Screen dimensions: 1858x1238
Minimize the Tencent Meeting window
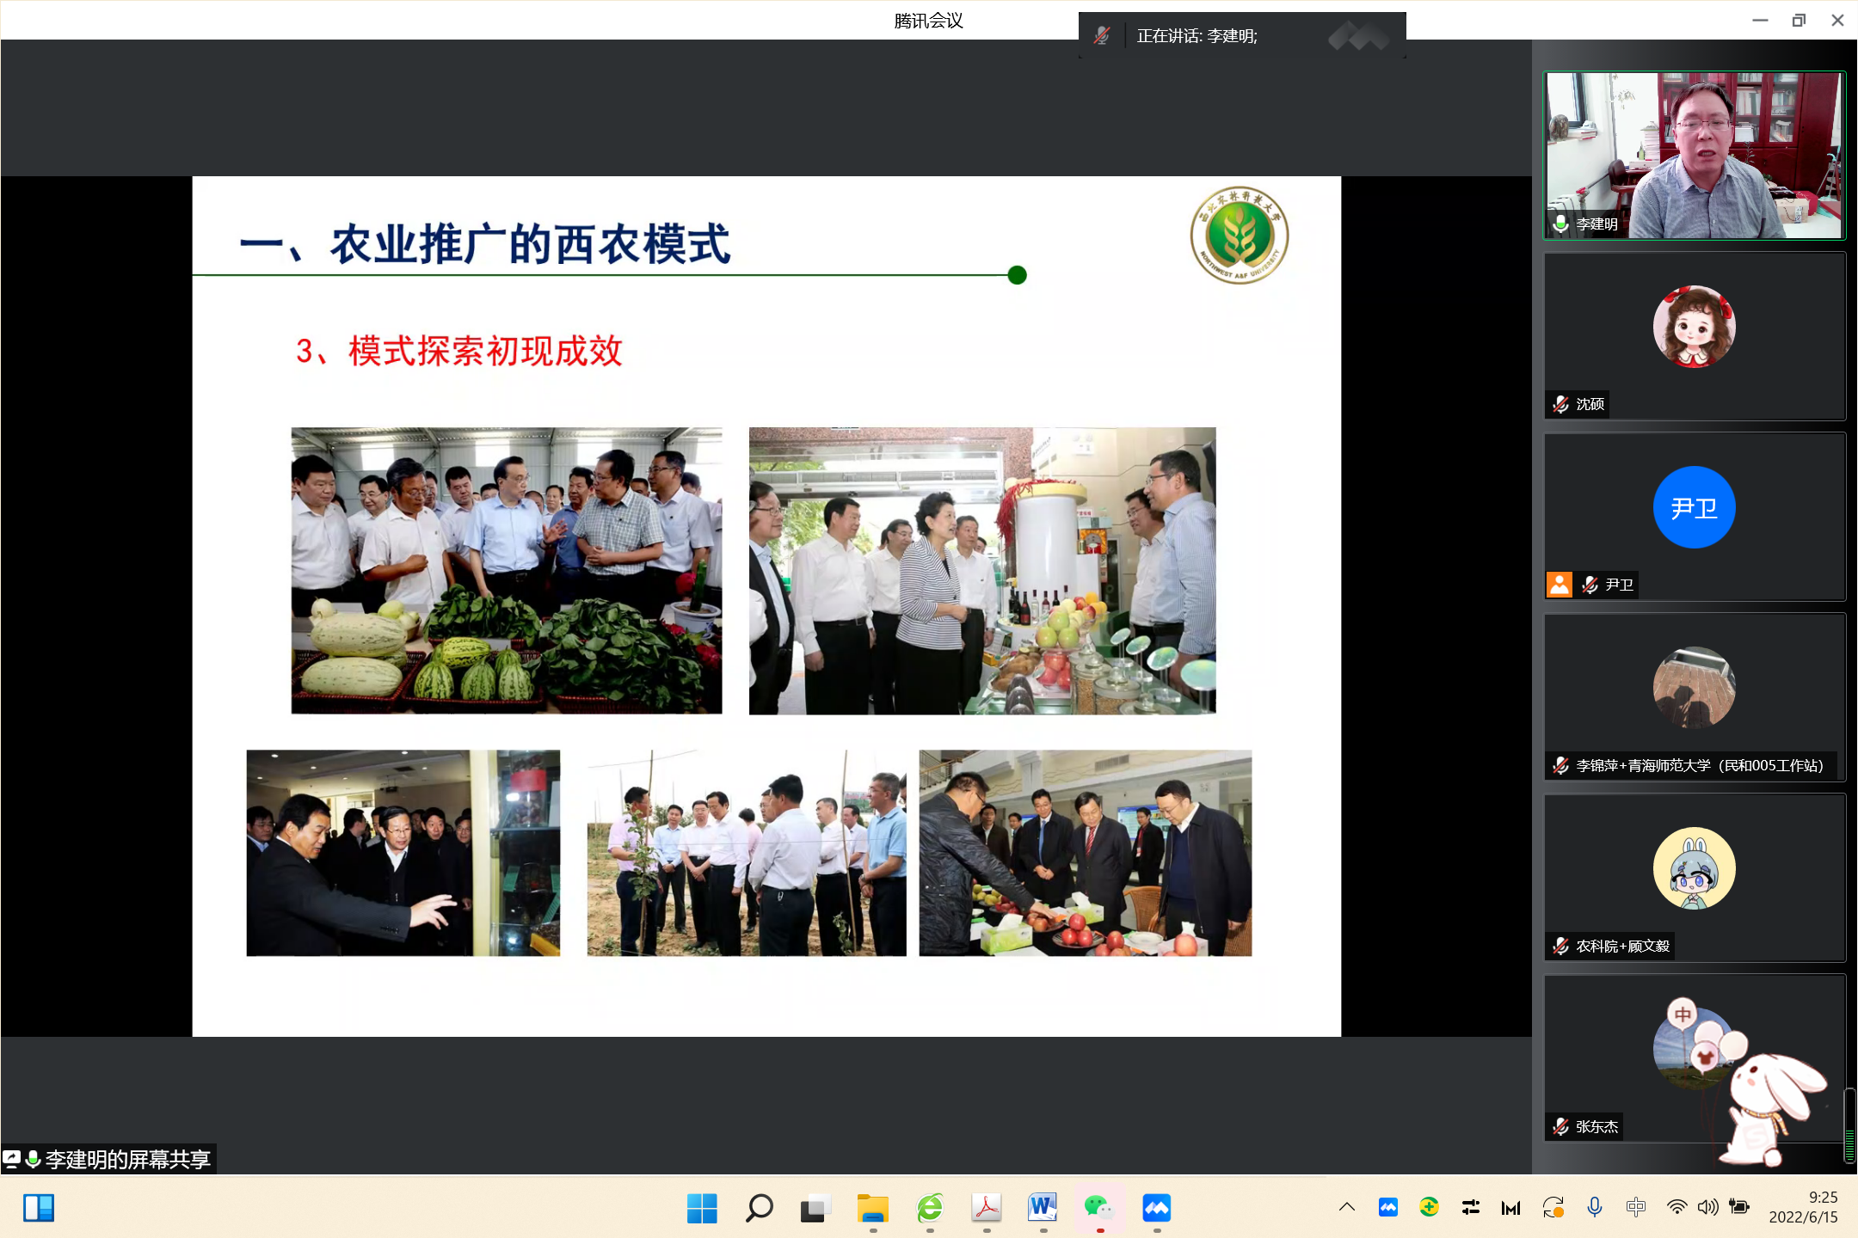(1760, 20)
